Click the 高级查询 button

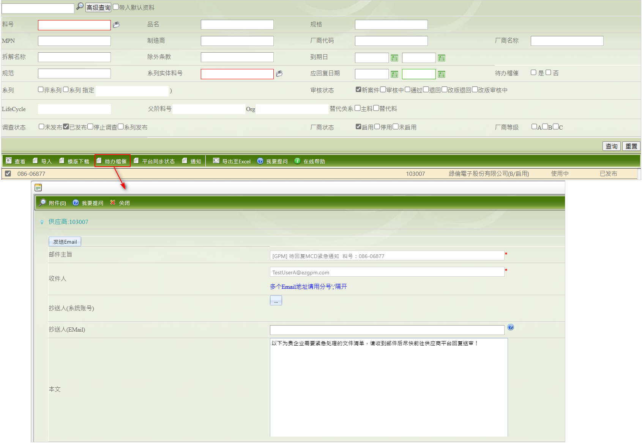coord(98,7)
